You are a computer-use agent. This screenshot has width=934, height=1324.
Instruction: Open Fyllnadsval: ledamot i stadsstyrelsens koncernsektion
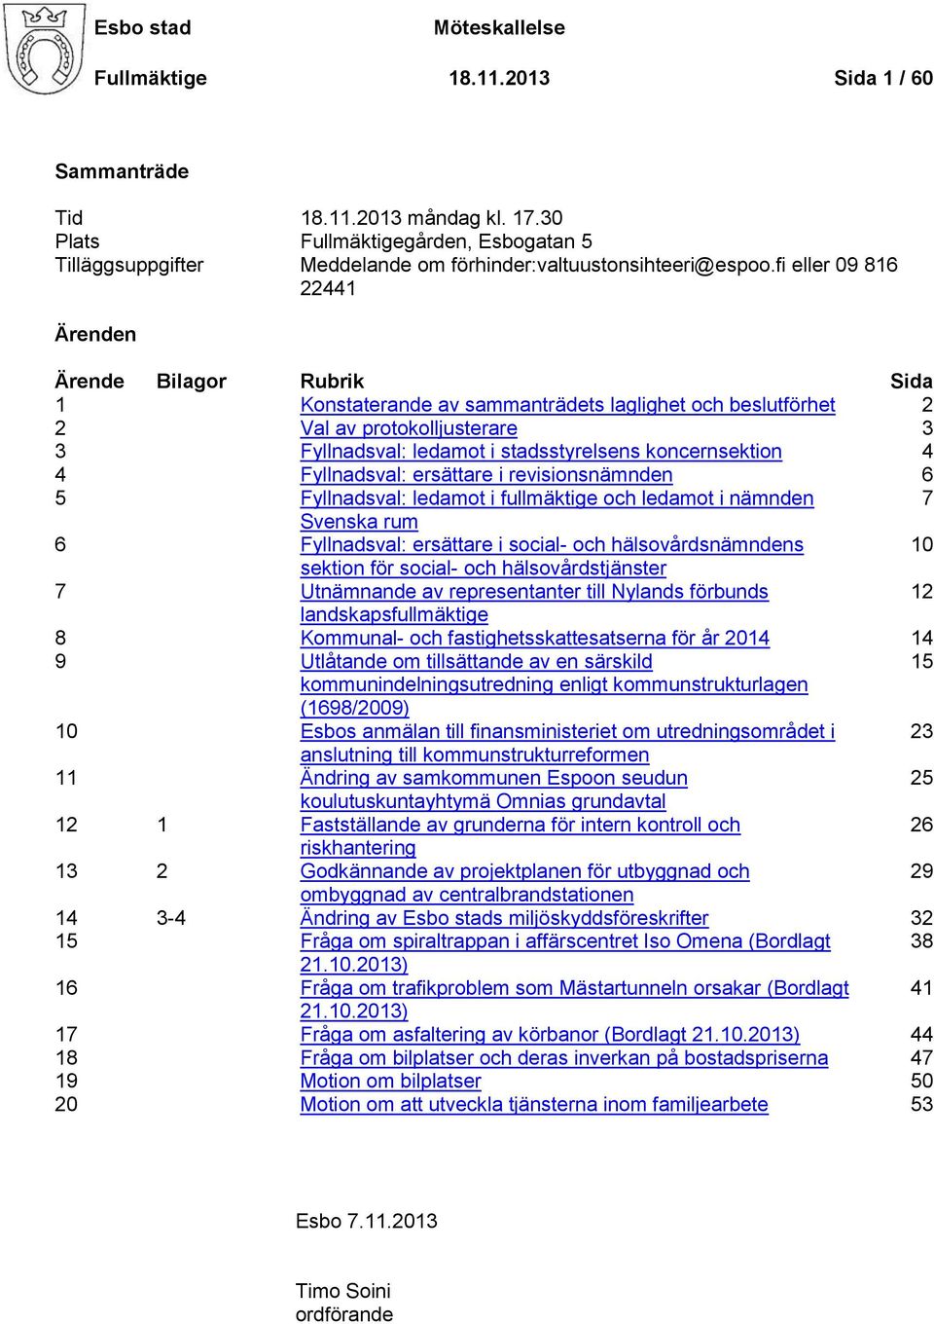(541, 452)
